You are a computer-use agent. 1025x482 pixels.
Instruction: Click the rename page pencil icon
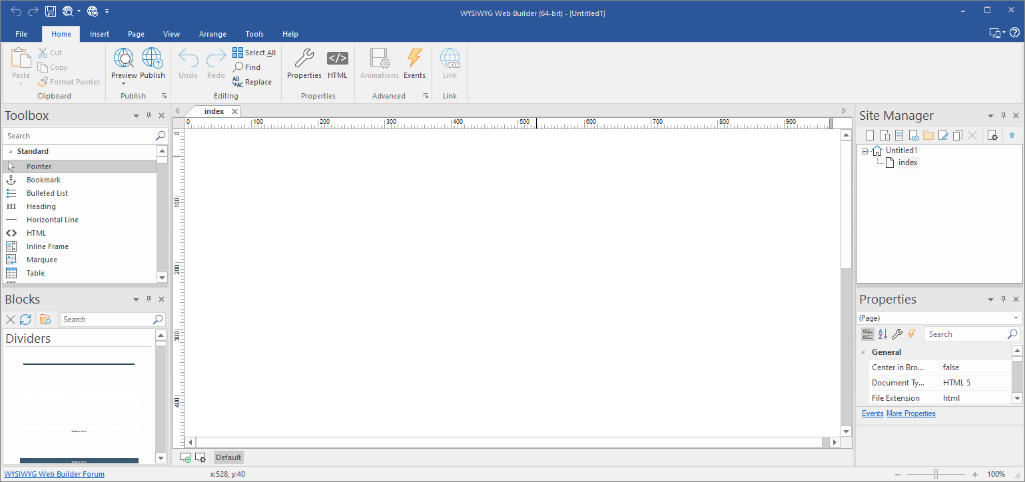pyautogui.click(x=943, y=136)
